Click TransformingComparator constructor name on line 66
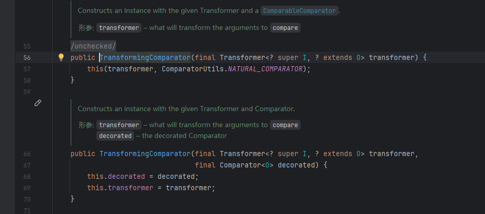This screenshot has width=485, height=214. 145,154
